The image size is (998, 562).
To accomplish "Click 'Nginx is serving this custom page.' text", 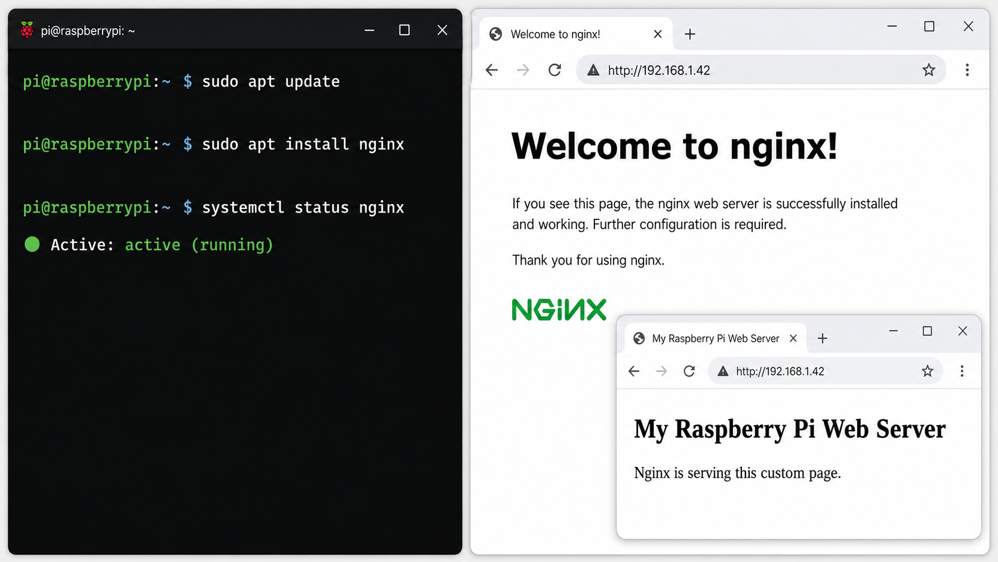I will click(738, 473).
